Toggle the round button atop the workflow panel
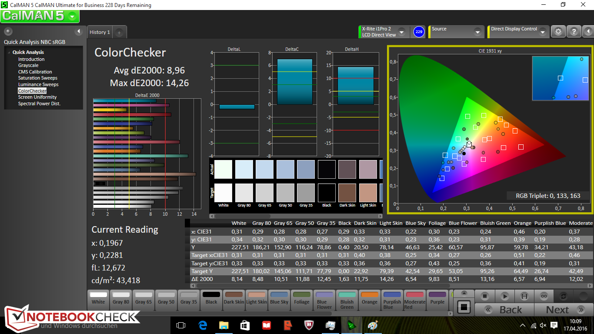 pyautogui.click(x=8, y=31)
